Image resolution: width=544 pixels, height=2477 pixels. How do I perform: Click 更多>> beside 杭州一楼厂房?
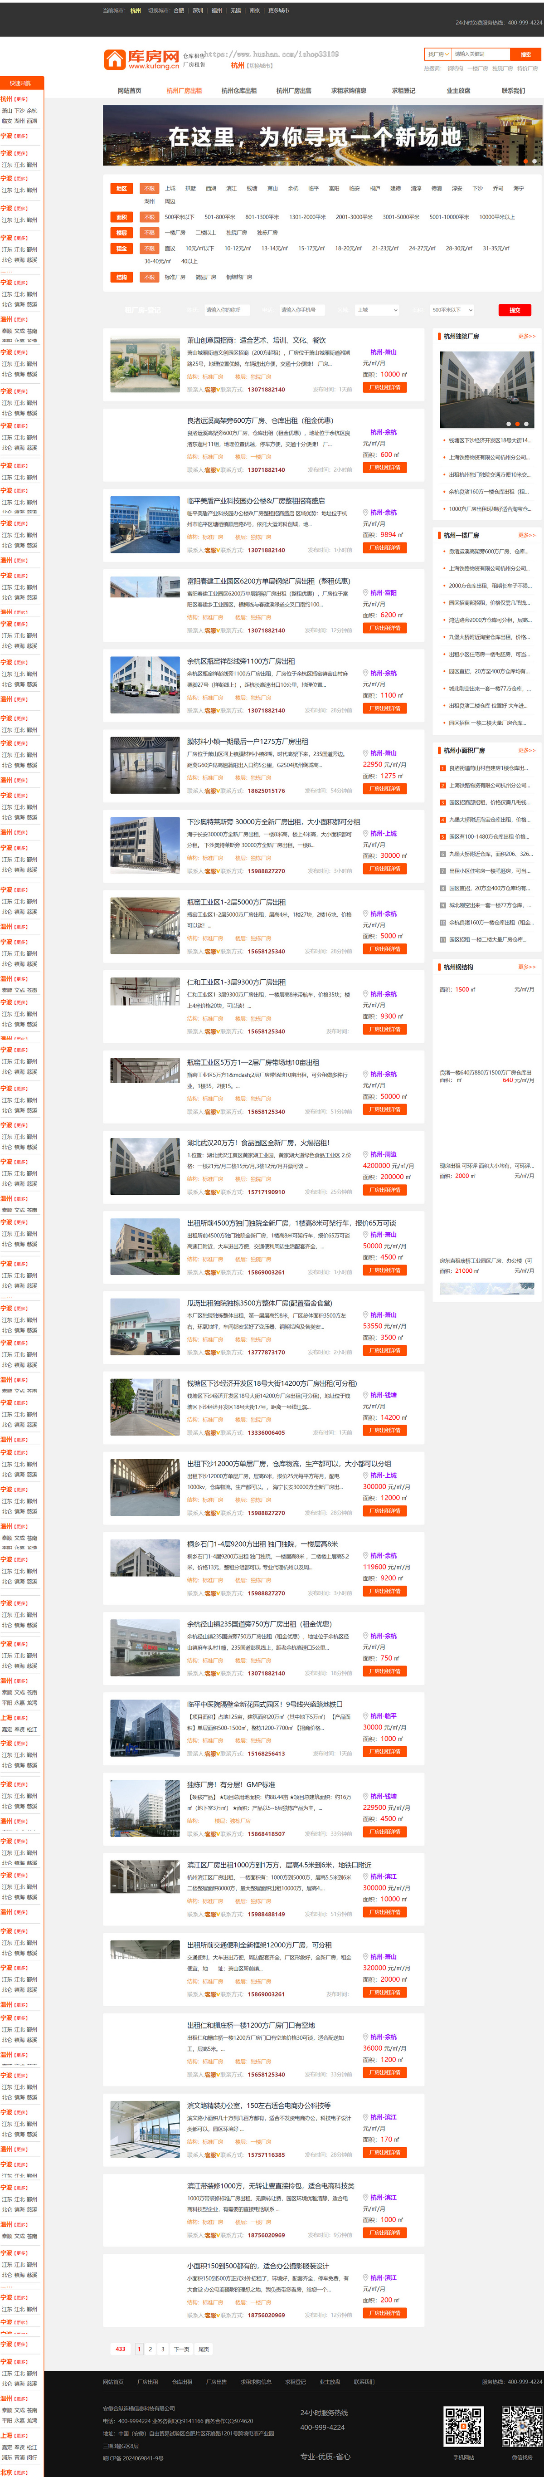[527, 535]
